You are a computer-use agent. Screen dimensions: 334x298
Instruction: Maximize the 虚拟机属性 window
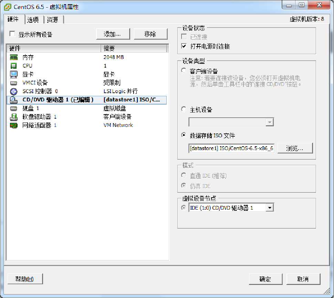click(302, 5)
